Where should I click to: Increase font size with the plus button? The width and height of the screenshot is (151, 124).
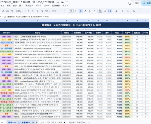pyautogui.click(x=75, y=11)
